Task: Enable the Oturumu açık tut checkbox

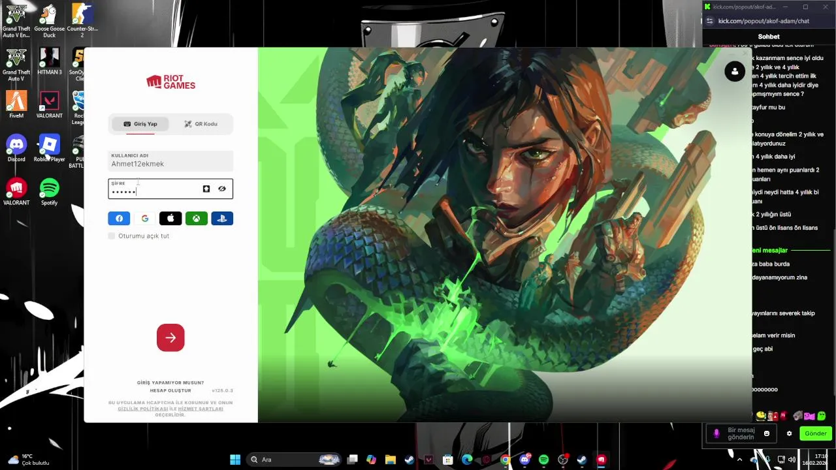Action: click(112, 236)
